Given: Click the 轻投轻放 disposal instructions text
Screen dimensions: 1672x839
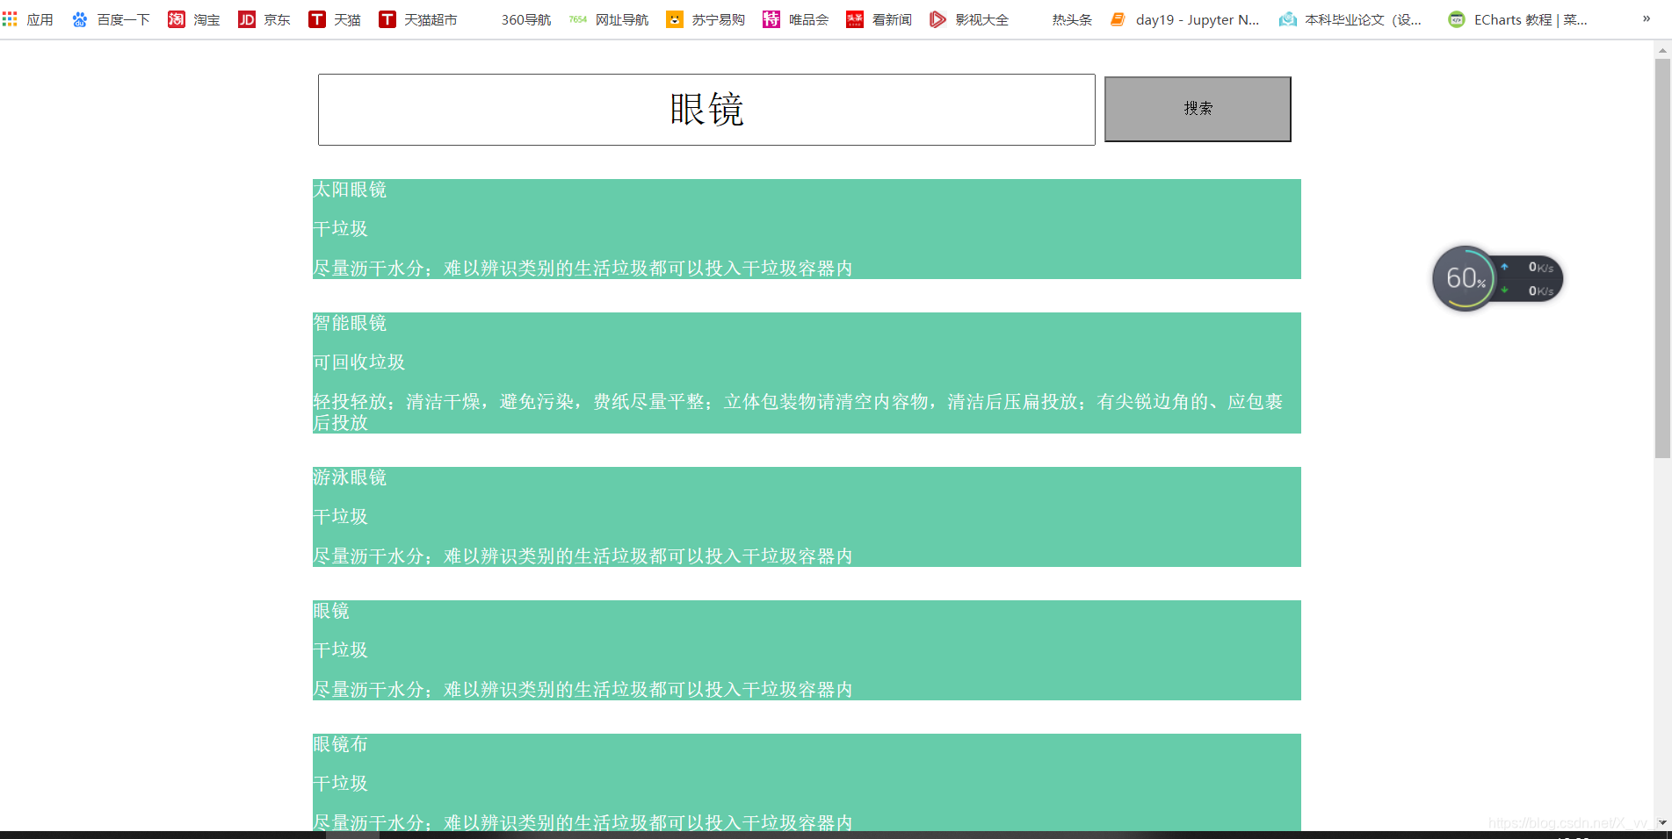Looking at the screenshot, I should (x=798, y=412).
